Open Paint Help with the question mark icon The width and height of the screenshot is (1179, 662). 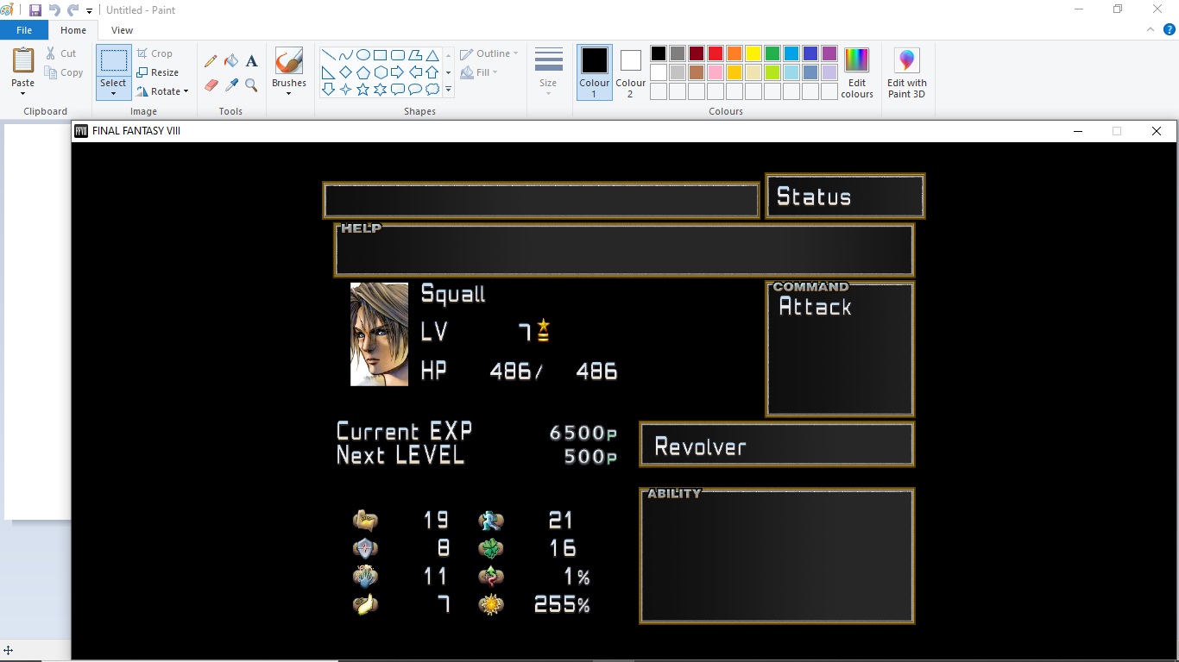point(1170,29)
